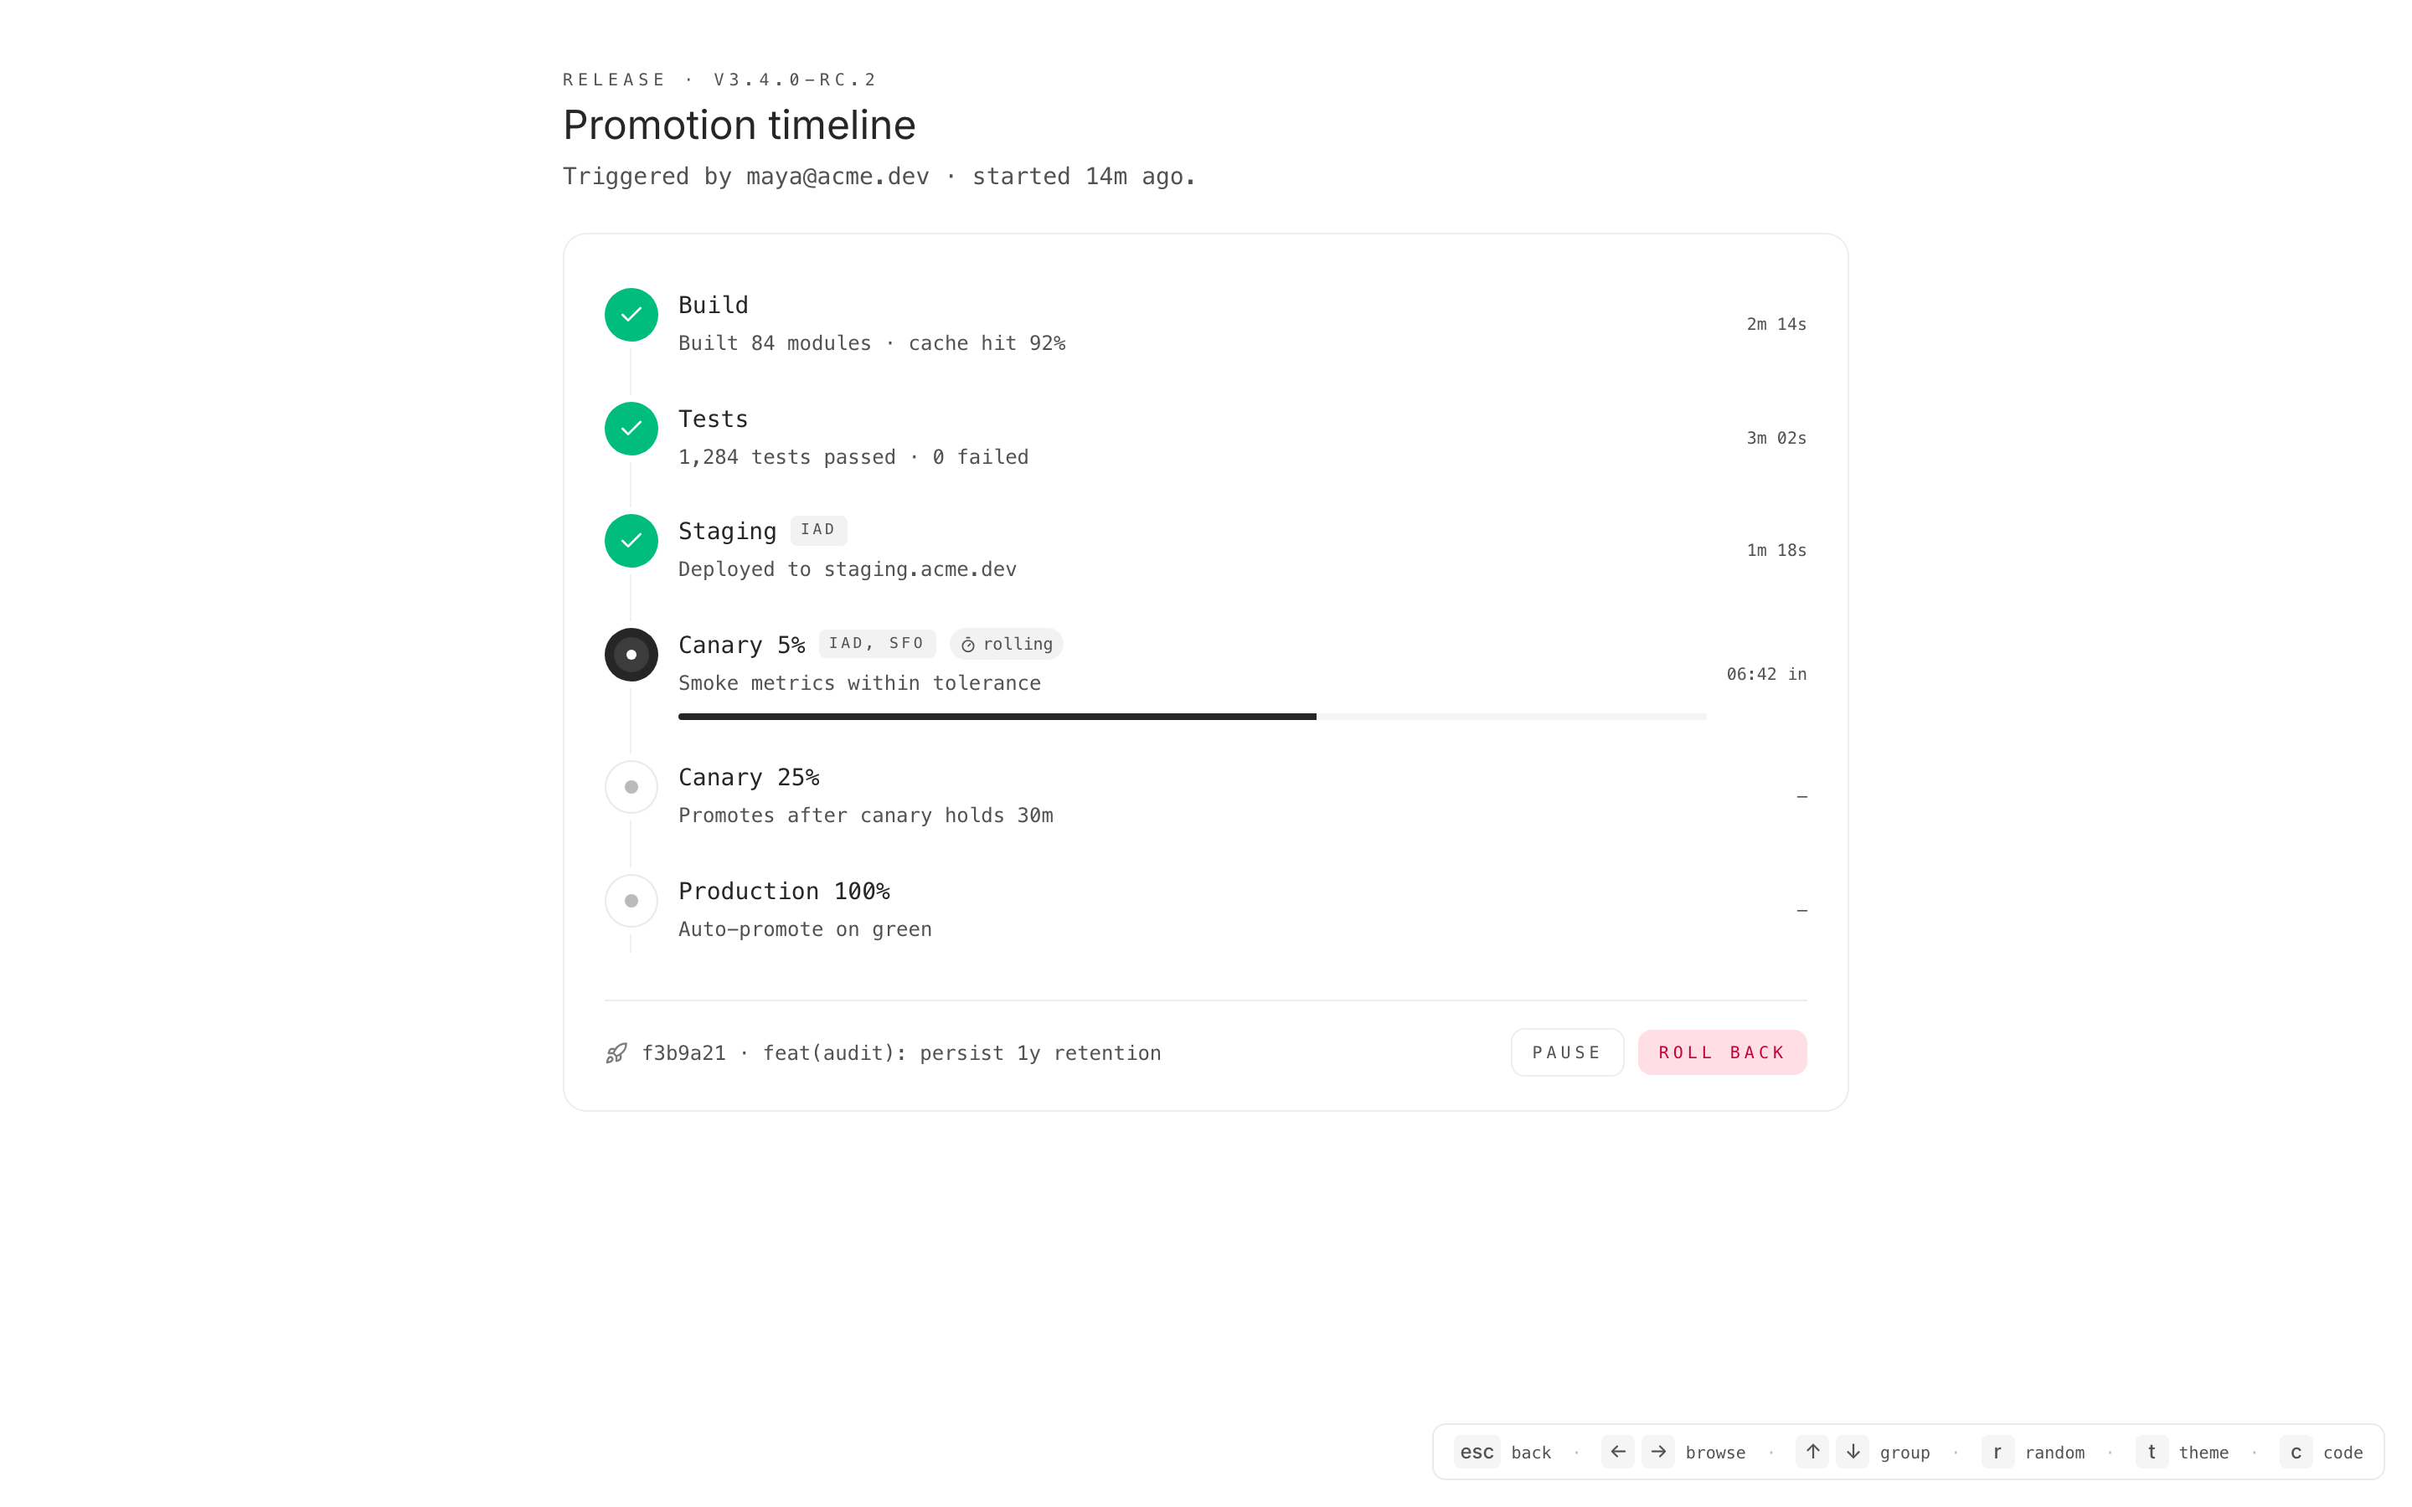
Task: Click the rocket icon beside commit f3b9a21
Action: 617,1053
